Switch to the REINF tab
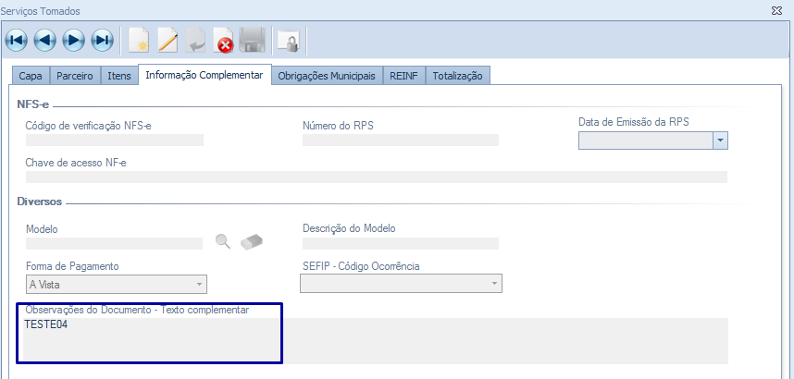The width and height of the screenshot is (794, 379). pyautogui.click(x=403, y=76)
